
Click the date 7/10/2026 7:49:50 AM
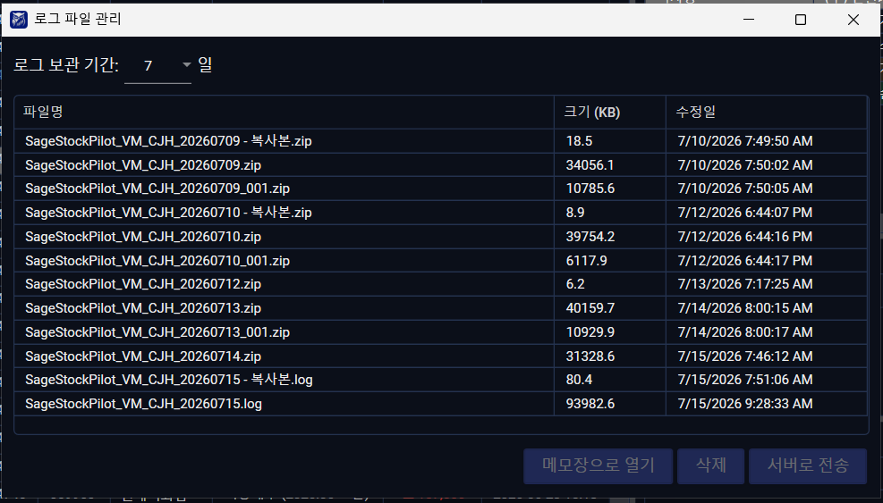tap(745, 140)
